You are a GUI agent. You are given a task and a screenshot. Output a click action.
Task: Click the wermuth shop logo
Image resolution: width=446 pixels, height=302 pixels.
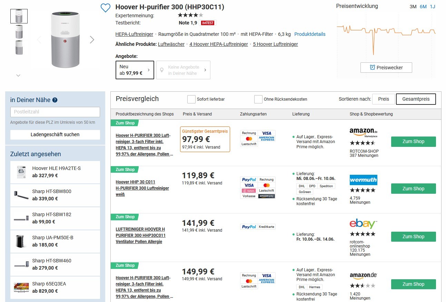(364, 180)
